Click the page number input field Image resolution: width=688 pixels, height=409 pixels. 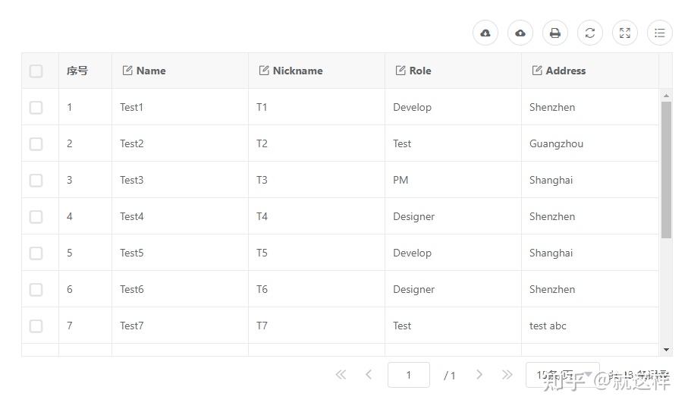[x=409, y=375]
